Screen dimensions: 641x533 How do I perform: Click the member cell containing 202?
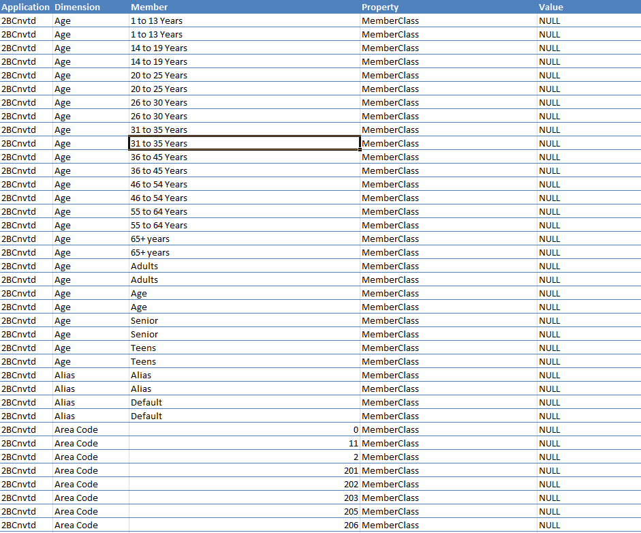tap(245, 485)
